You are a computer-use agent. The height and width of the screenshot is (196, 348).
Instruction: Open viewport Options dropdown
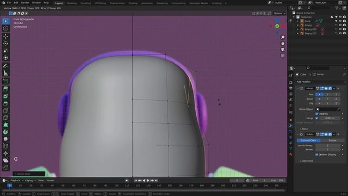(x=279, y=13)
